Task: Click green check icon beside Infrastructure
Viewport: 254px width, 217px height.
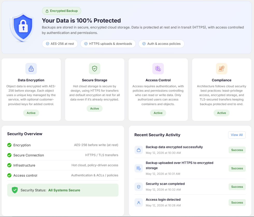Action: (9, 165)
